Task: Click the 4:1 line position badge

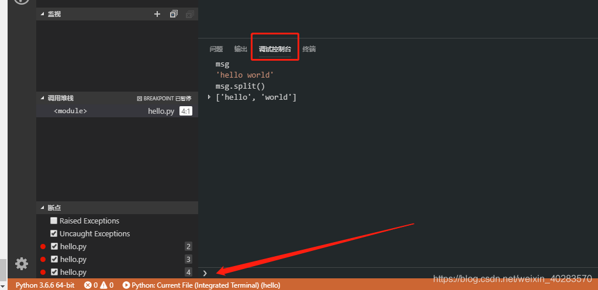Action: (186, 111)
